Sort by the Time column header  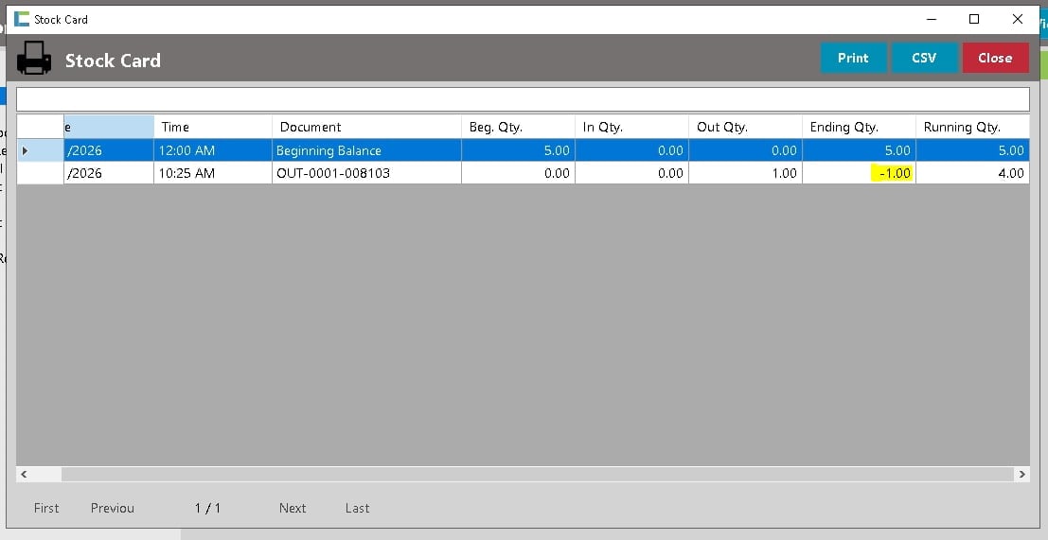tap(212, 127)
